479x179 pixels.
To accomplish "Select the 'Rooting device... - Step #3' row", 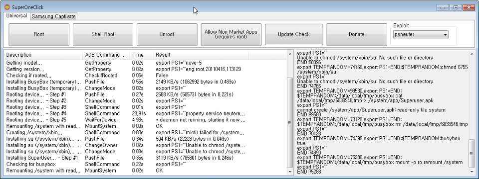I will pos(146,107).
